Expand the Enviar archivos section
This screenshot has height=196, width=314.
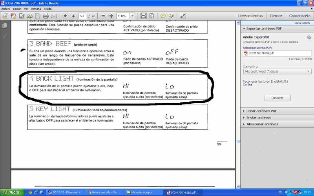tap(258, 118)
